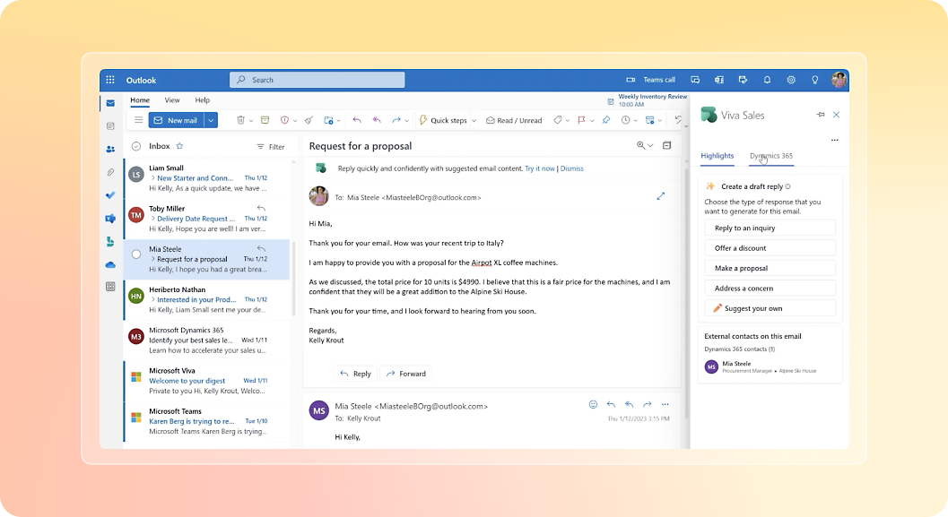Screen dimensions: 948x517
Task: Open the Settings gear icon
Action: pos(791,80)
